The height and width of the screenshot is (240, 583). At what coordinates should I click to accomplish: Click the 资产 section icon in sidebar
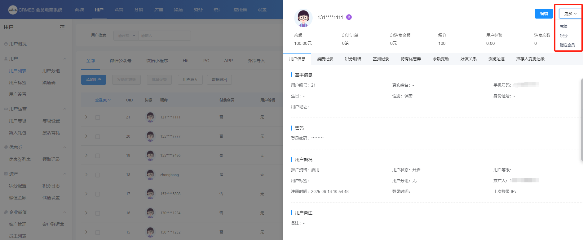[6, 174]
